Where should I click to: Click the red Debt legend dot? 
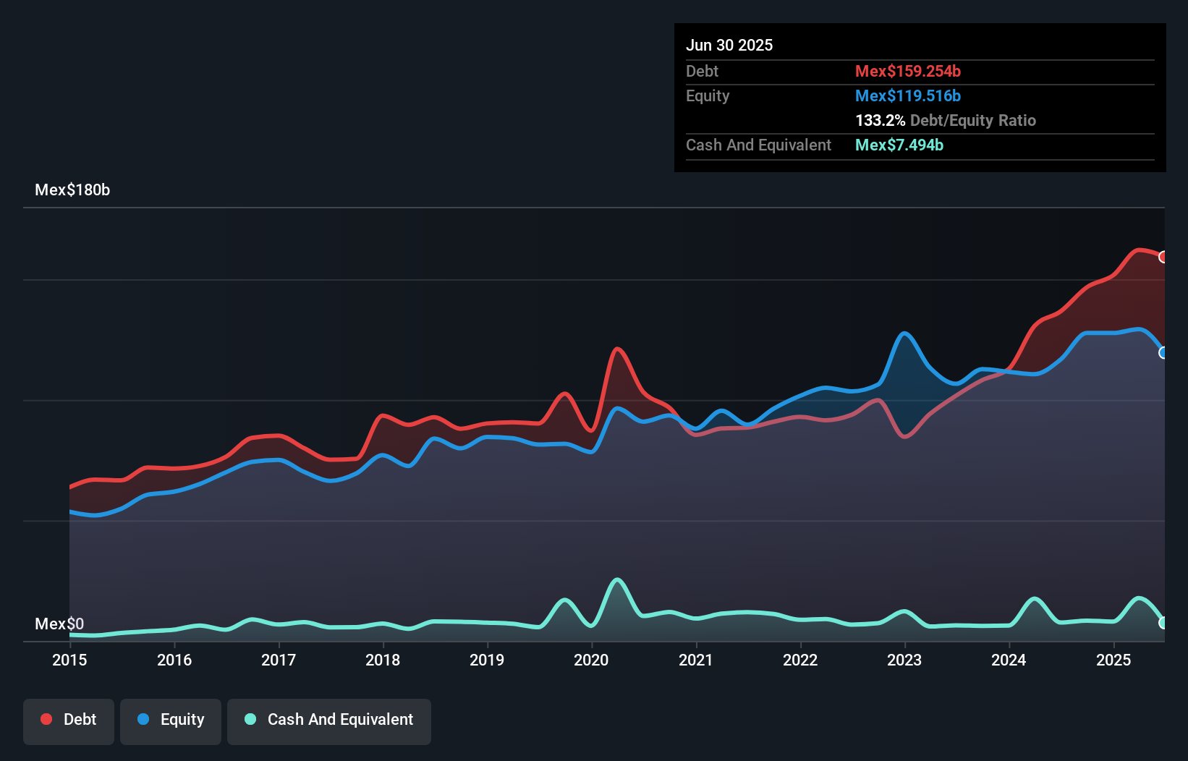46,719
